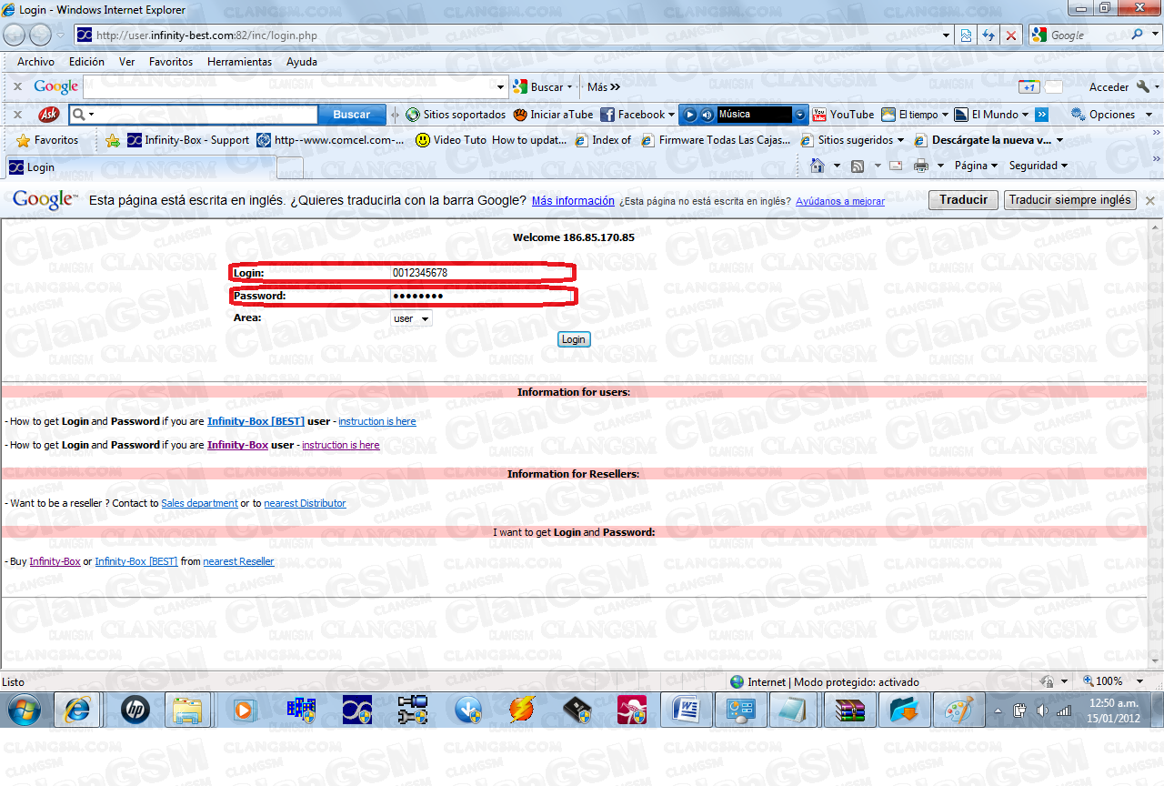Adjust the 100% zoom control in the status bar
The height and width of the screenshot is (786, 1164).
1111,680
